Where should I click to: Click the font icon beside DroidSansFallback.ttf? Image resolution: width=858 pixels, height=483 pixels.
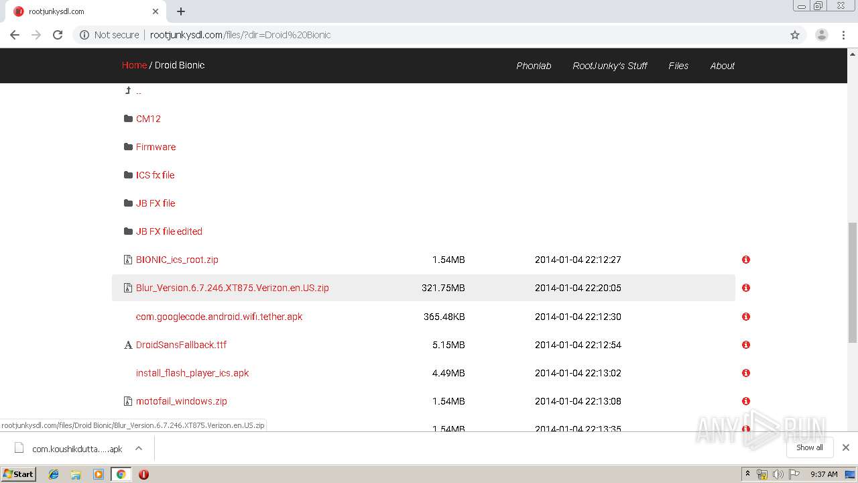pos(128,345)
